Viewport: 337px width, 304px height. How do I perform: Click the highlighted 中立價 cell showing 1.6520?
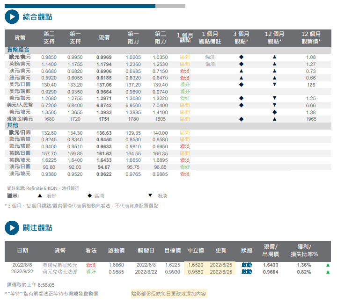196,265
